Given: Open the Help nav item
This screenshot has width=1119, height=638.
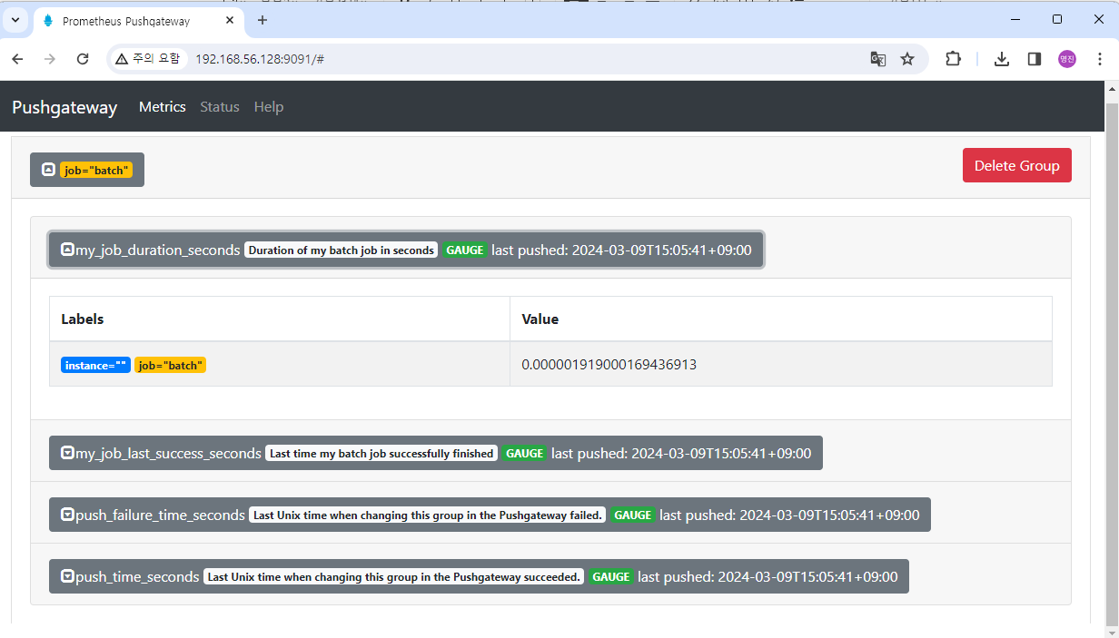Looking at the screenshot, I should (x=269, y=107).
